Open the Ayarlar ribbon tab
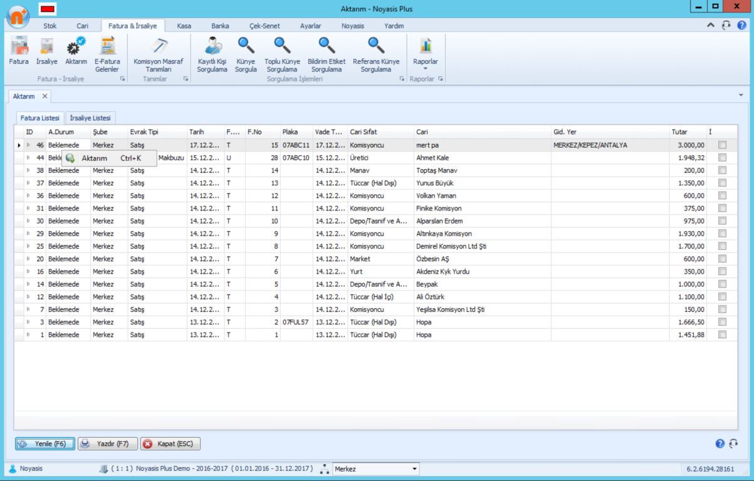This screenshot has height=481, width=754. [310, 26]
